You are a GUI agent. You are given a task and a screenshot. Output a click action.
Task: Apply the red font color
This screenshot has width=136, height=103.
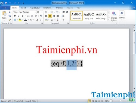point(26,20)
